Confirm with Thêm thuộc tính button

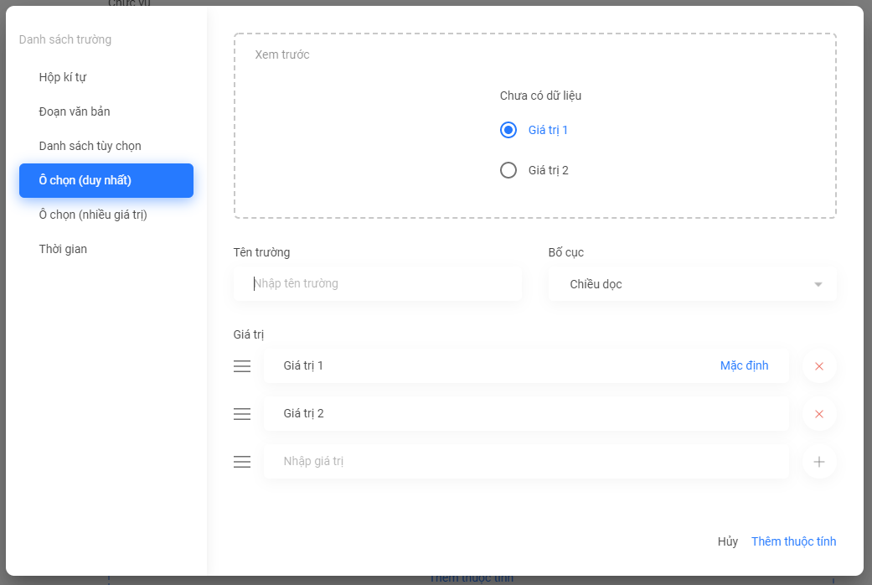pos(793,541)
